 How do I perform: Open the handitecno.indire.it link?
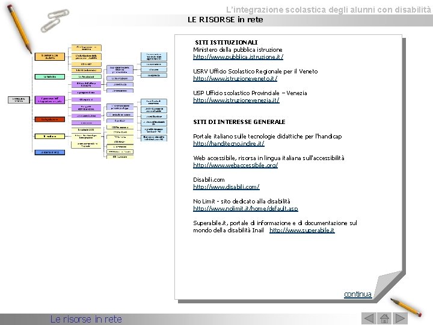[x=229, y=143]
